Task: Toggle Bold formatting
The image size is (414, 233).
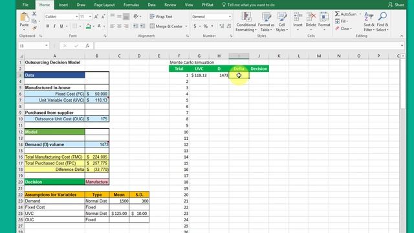Action: pos(47,26)
